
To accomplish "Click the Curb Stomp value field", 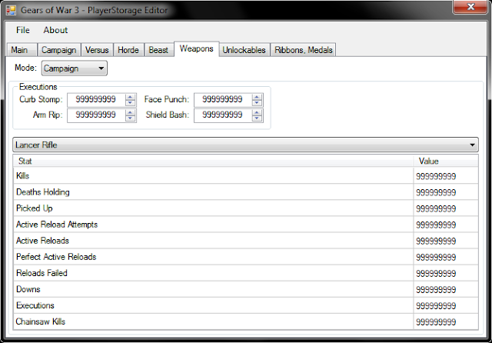I will click(96, 100).
